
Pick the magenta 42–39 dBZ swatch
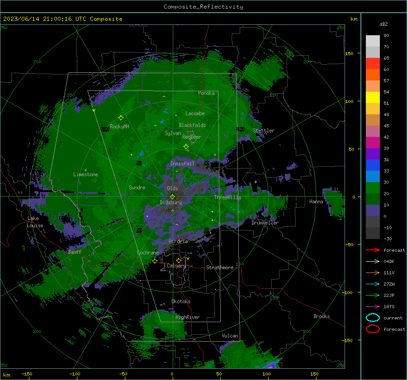373,143
